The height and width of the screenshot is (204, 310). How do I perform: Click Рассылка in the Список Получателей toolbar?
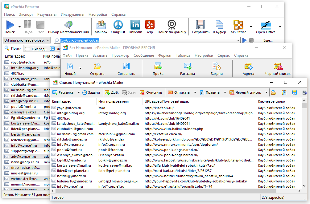(63, 92)
